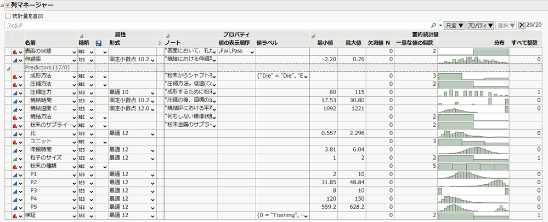
Task: Click the continuous icon for P2
Action: click(15, 183)
